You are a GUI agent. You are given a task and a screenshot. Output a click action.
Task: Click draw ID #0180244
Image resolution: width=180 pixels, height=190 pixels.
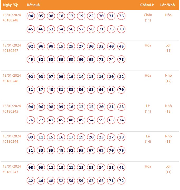tap(11, 142)
